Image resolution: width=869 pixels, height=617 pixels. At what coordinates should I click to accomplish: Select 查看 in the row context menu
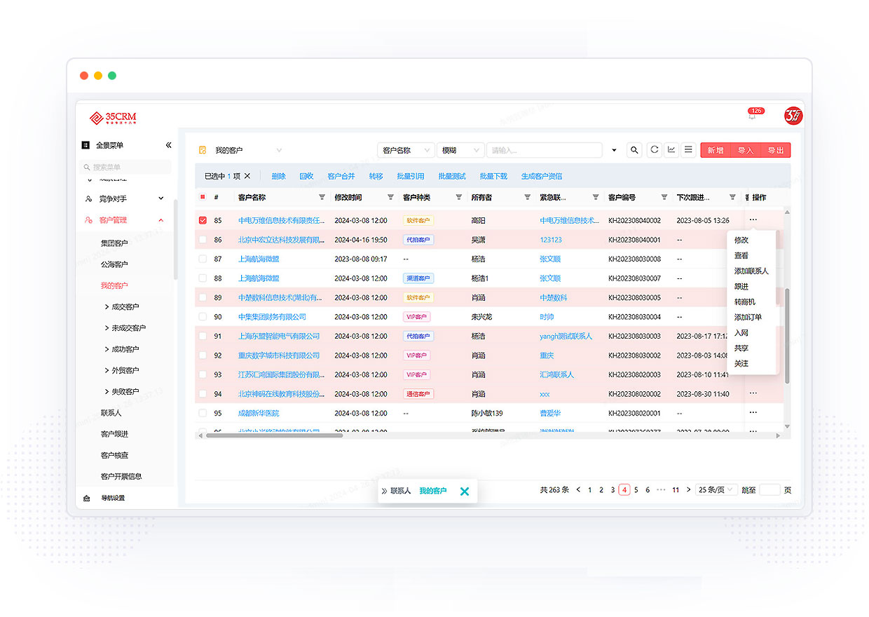(741, 255)
